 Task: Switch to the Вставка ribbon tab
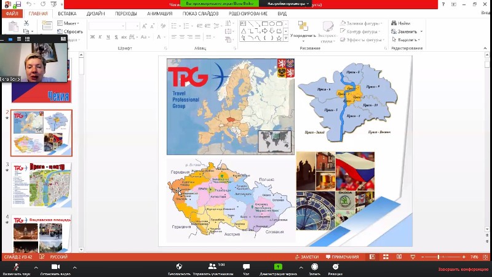(66, 13)
